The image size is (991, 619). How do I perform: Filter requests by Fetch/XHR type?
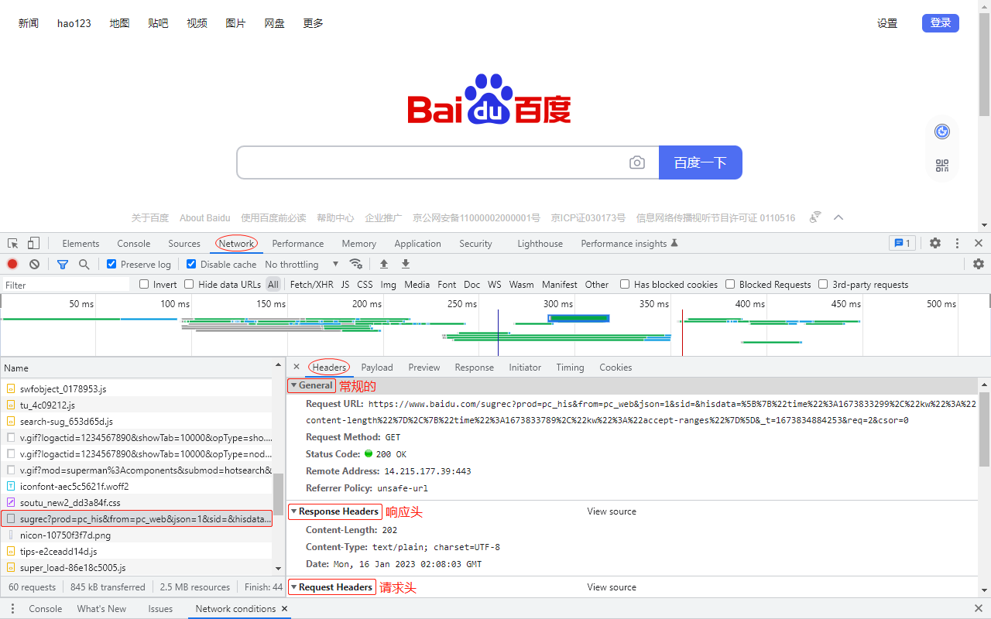pos(311,284)
